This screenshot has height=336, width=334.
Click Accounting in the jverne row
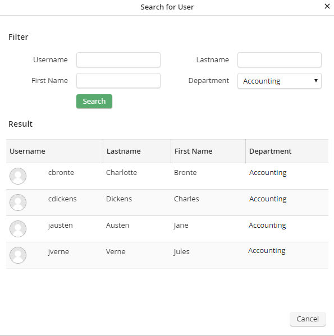(x=267, y=251)
